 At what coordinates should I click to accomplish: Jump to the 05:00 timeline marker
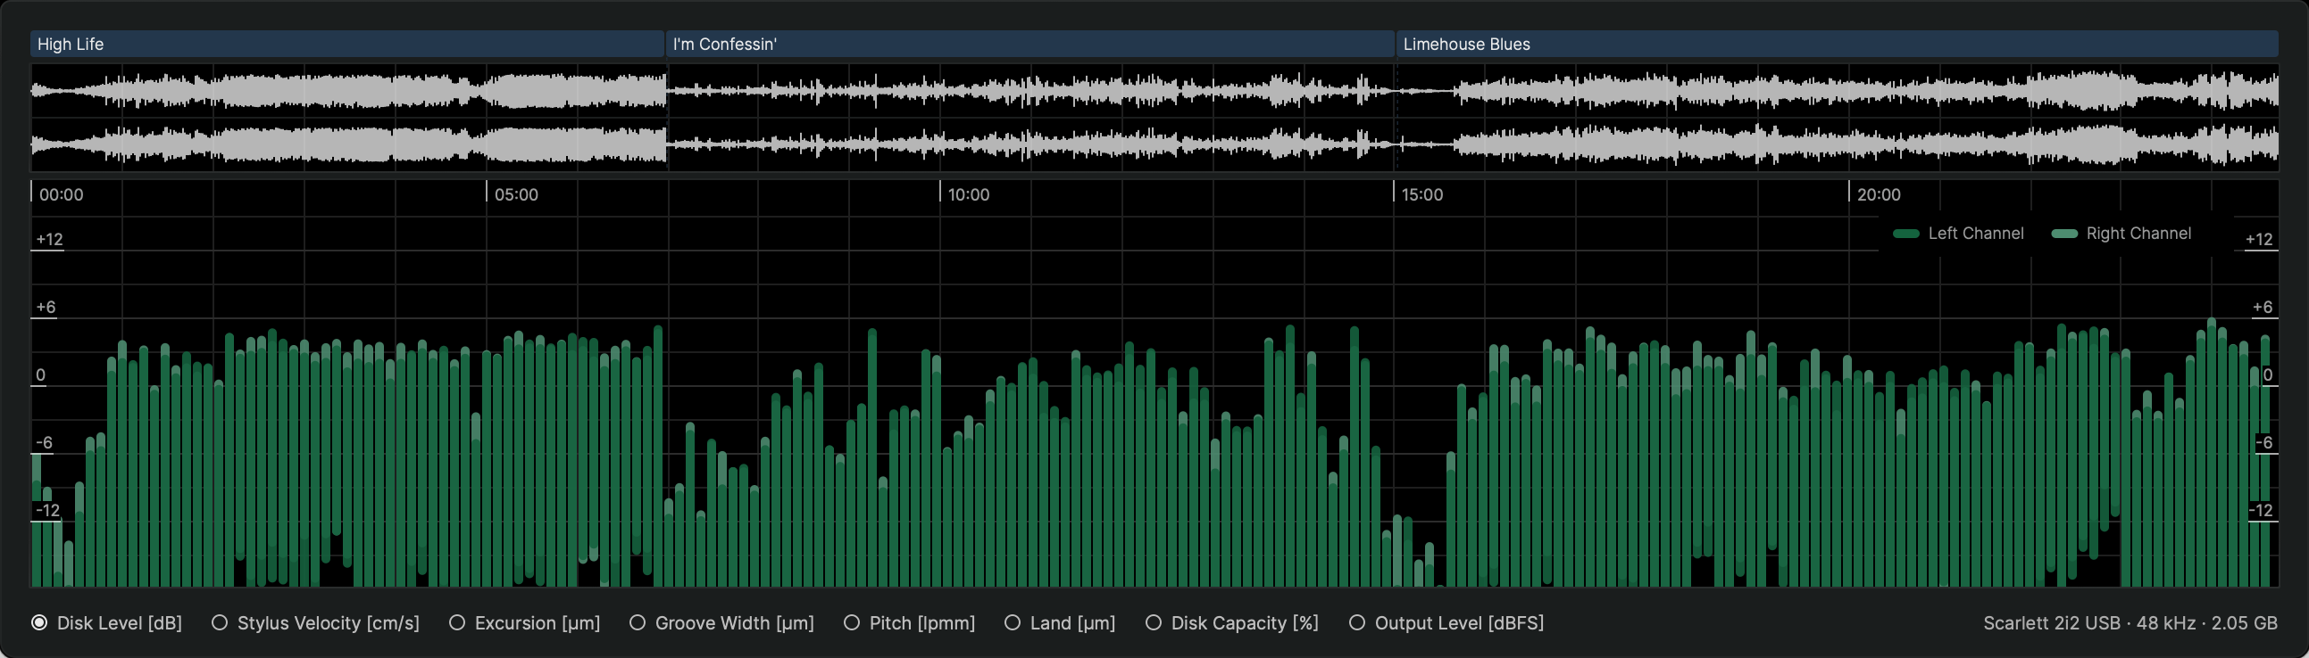(x=516, y=194)
